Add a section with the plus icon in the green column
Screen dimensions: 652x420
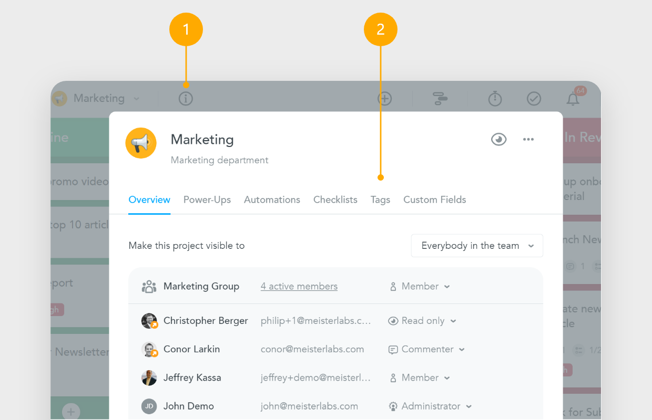tap(72, 411)
